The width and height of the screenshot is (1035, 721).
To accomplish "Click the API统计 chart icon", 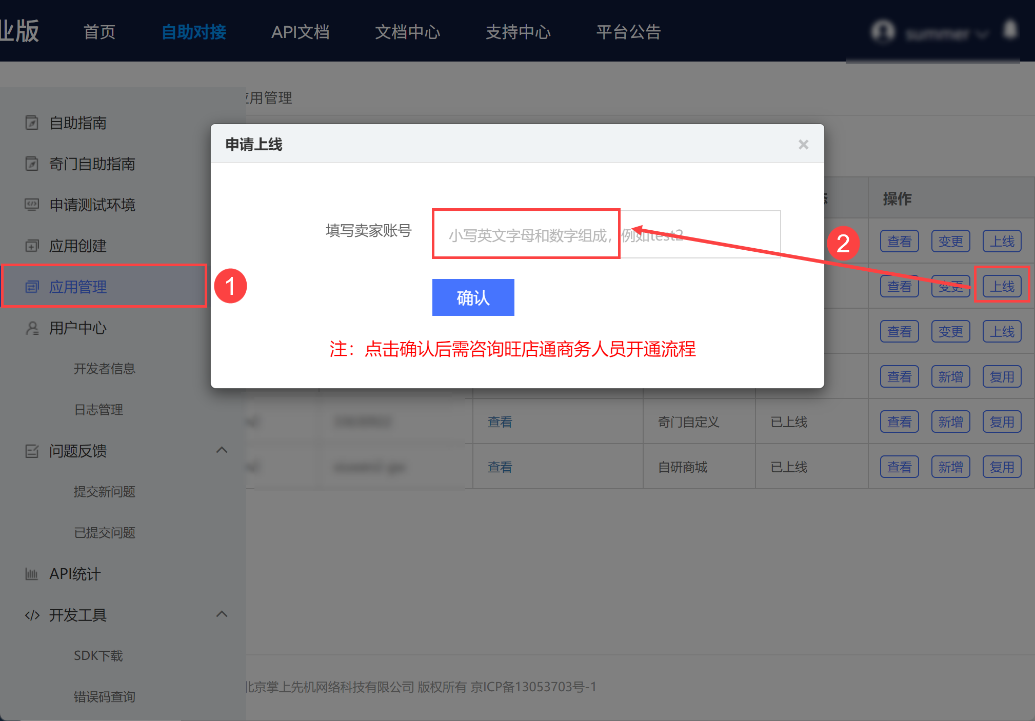I will 32,574.
